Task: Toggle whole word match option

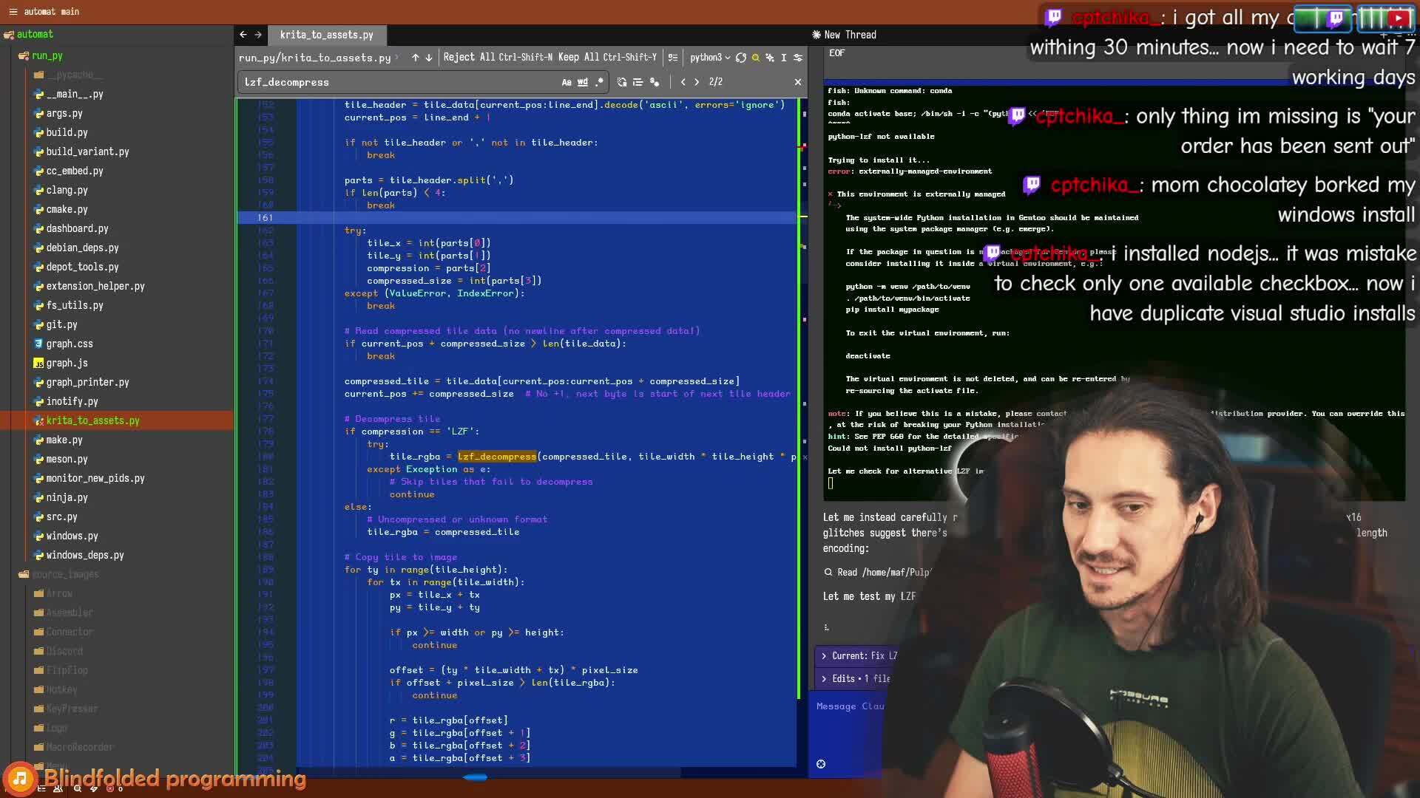Action: (x=583, y=83)
